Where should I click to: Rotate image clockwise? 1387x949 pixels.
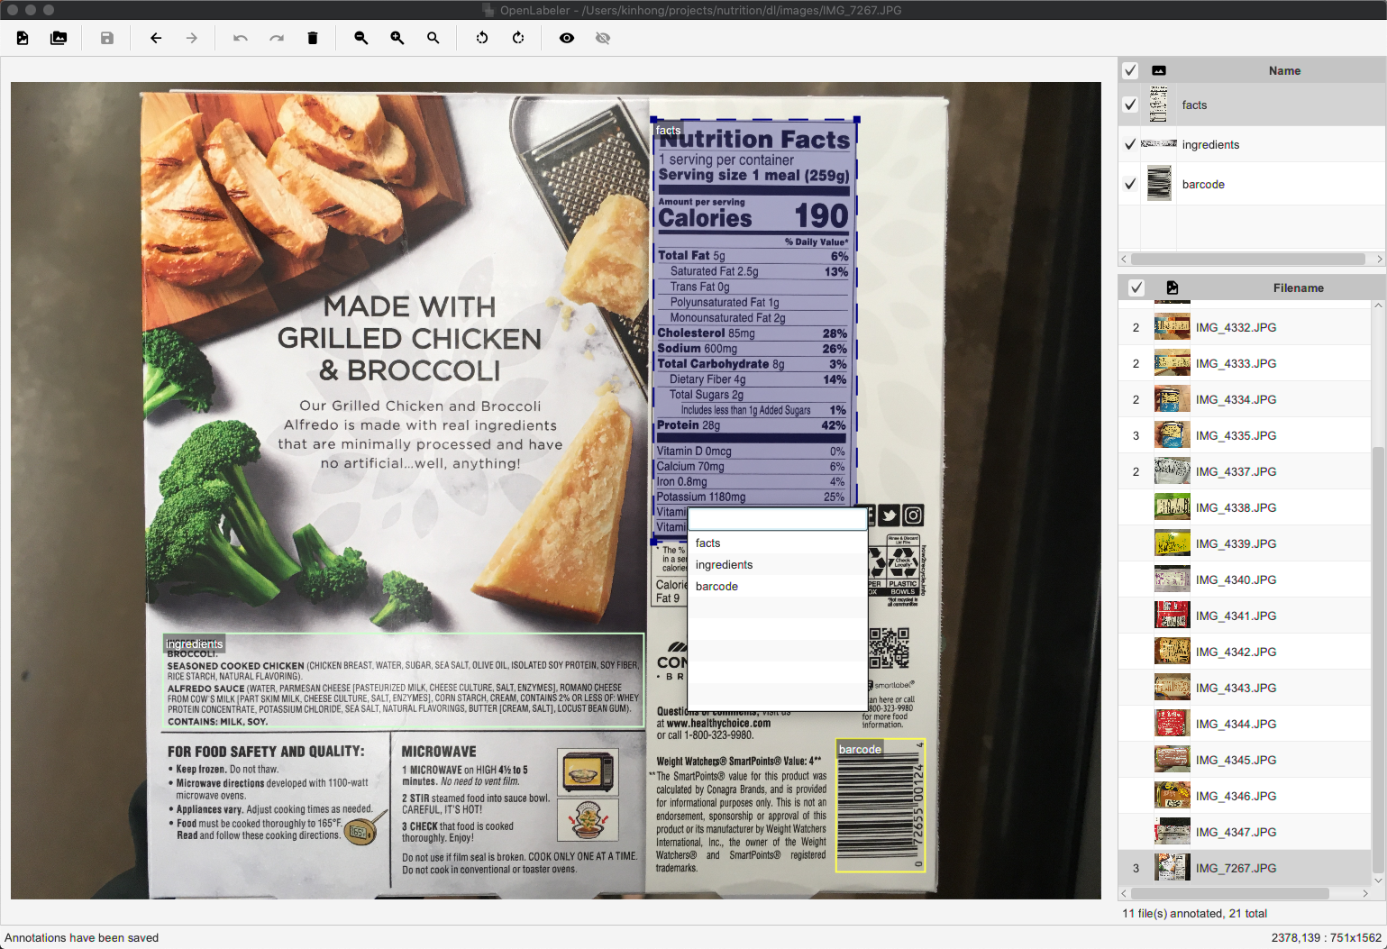[x=518, y=38]
